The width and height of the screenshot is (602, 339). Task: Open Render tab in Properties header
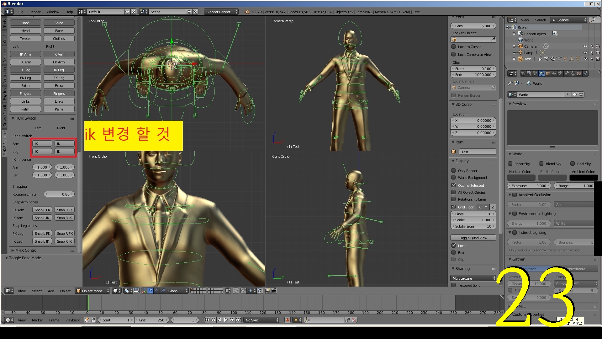click(x=523, y=73)
